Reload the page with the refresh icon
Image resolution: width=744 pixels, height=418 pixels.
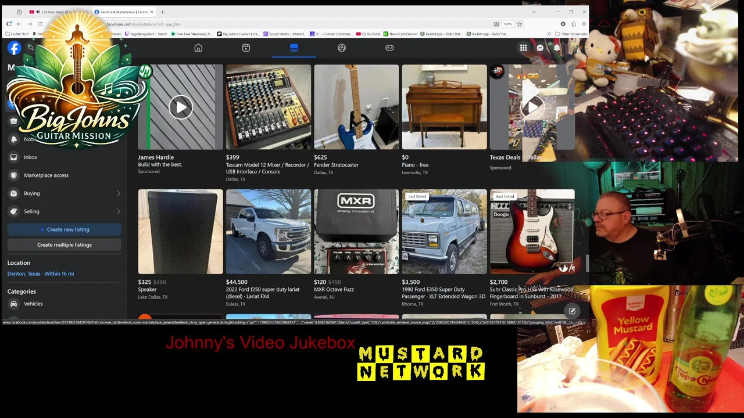(40, 24)
